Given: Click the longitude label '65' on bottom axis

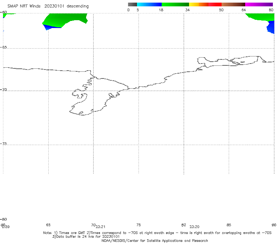Looking at the screenshot, I should tap(48, 225).
